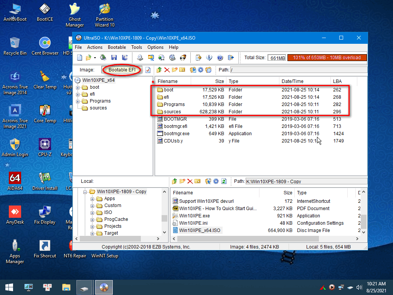393x295 pixels.
Task: Click the Make CD/DVD Image toolbar icon
Action: tap(140, 58)
